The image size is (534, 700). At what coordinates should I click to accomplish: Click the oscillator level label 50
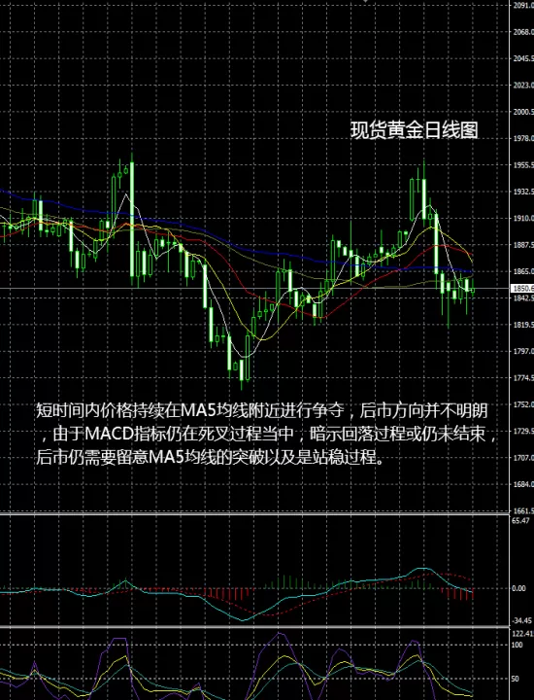tap(516, 679)
